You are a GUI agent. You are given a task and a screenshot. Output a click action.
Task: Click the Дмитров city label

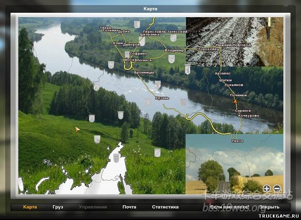tap(132, 44)
